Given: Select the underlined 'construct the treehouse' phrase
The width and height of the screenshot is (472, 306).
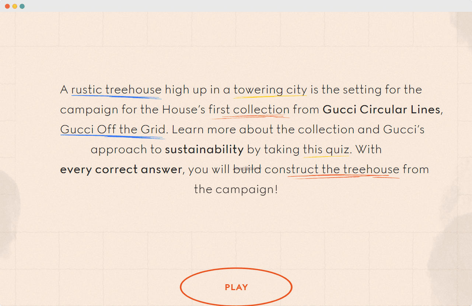Looking at the screenshot, I should coord(332,169).
